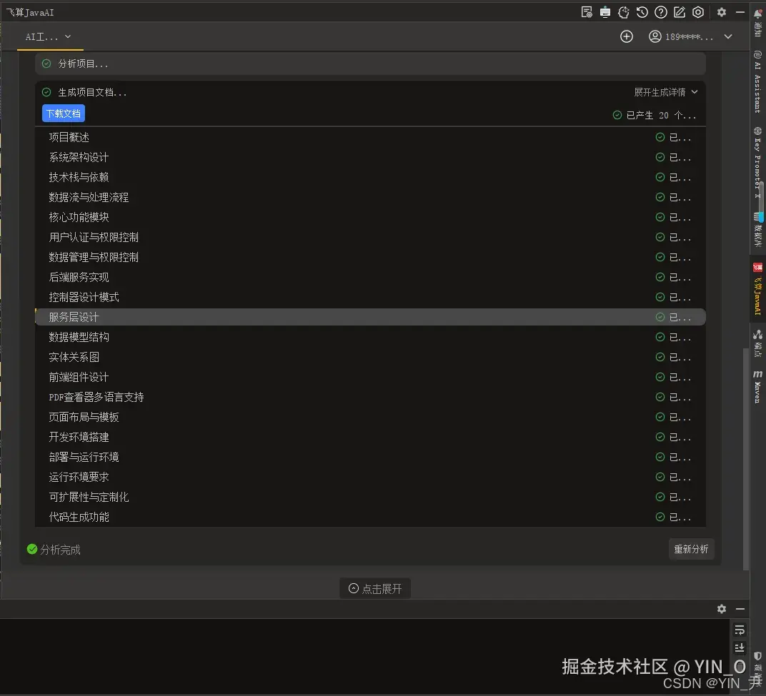Toggle scroll to end in the bottom console
The width and height of the screenshot is (766, 696).
740,648
